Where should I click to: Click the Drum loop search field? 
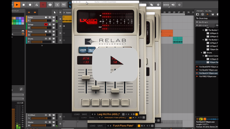[207, 18]
